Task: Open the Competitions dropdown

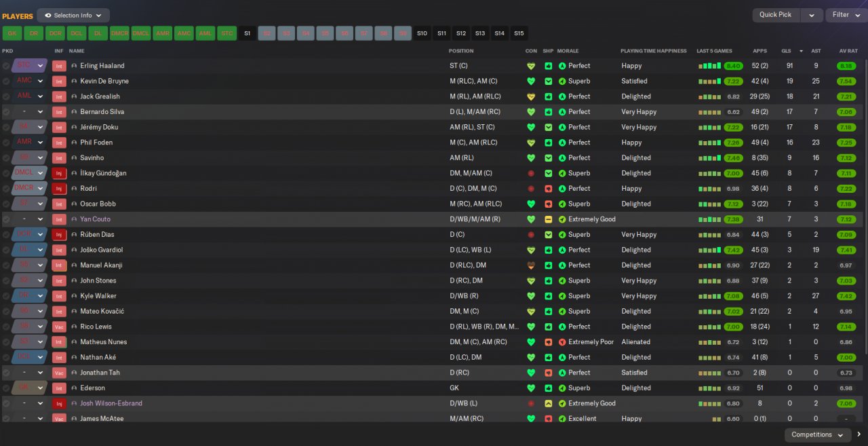Action: click(818, 434)
